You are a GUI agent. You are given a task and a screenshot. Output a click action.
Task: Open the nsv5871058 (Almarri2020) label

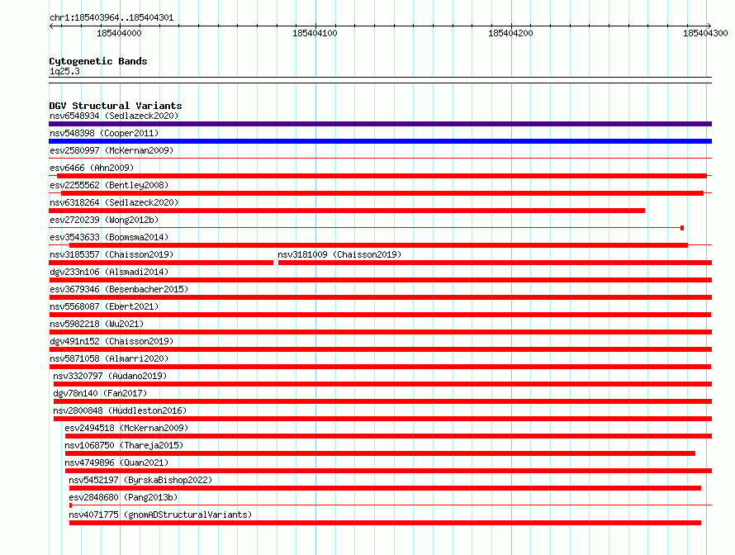(109, 358)
